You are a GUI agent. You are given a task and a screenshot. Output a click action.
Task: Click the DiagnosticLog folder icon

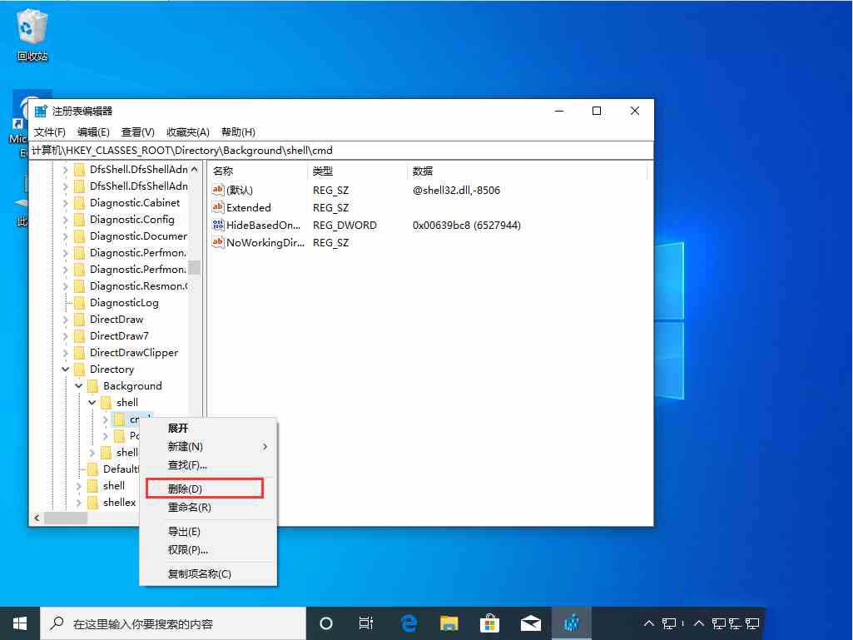pyautogui.click(x=79, y=303)
